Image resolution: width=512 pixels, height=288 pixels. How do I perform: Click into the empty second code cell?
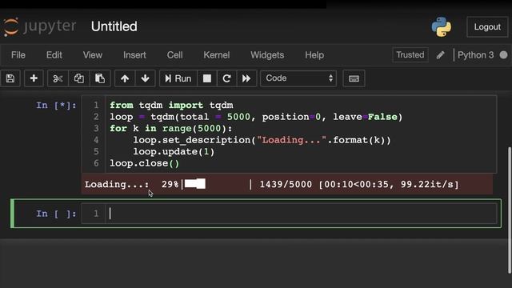(x=301, y=214)
